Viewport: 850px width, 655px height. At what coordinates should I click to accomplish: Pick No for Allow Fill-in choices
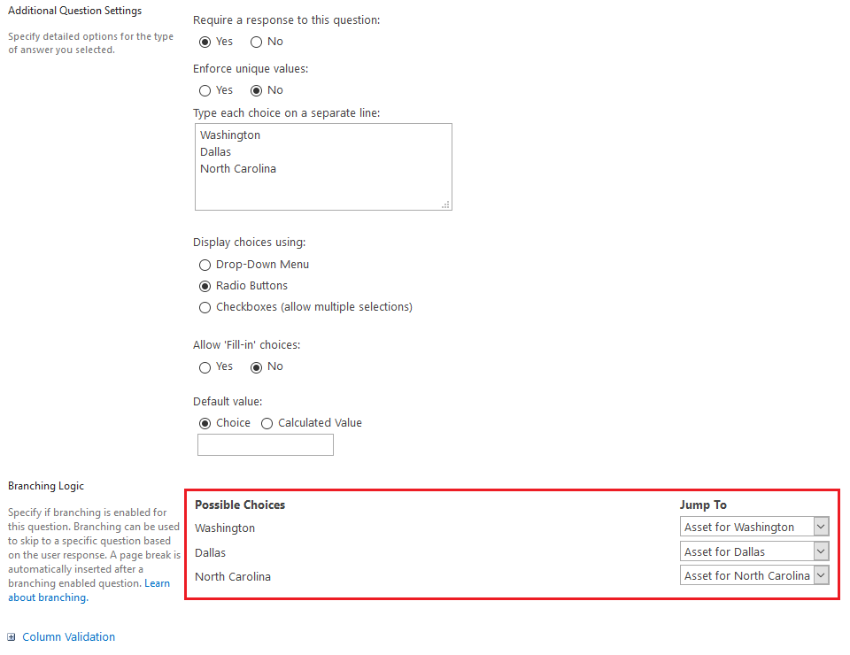pos(257,368)
